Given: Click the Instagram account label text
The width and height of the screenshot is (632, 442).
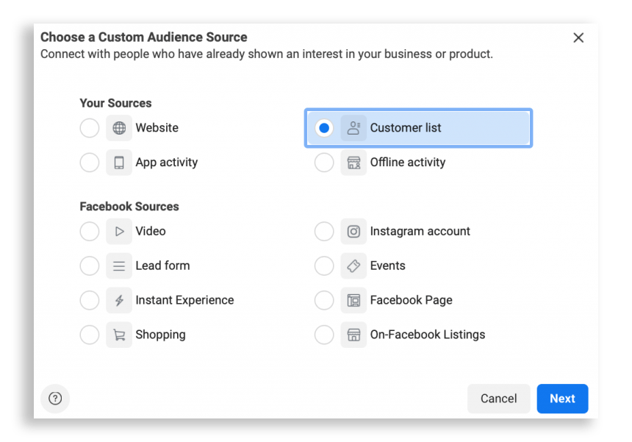Looking at the screenshot, I should point(420,232).
